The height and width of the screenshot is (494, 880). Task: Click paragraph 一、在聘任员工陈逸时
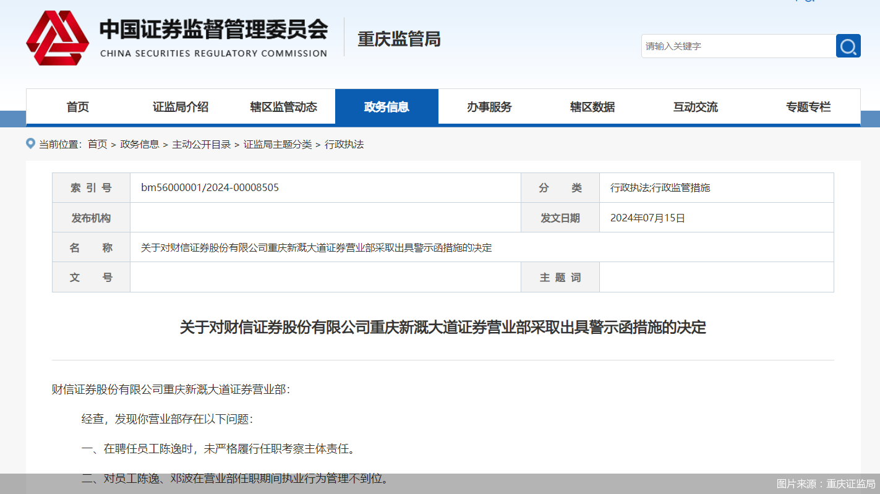click(220, 449)
